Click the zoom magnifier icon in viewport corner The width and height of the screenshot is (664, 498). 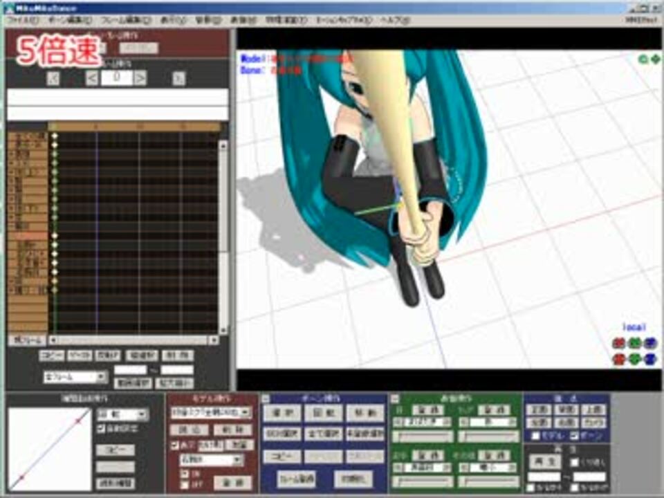point(643,59)
